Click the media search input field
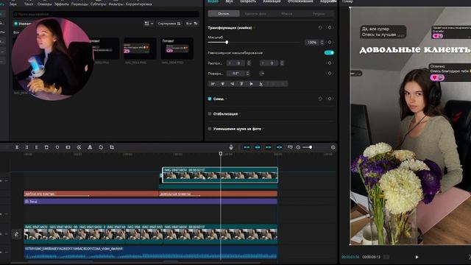471x265 pixels. coord(106,14)
